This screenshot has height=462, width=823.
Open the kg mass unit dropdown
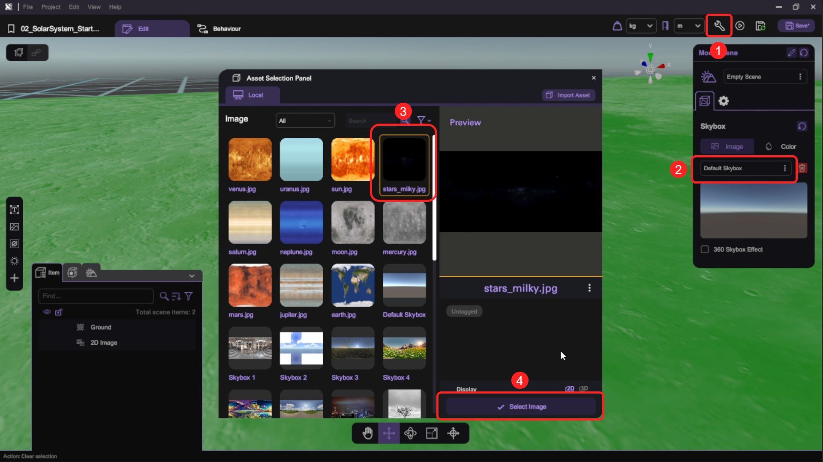point(641,26)
